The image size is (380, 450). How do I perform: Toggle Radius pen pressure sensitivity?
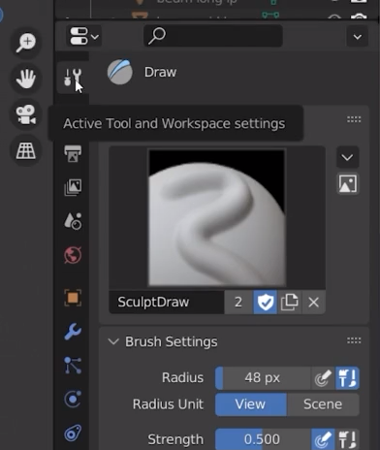(323, 377)
